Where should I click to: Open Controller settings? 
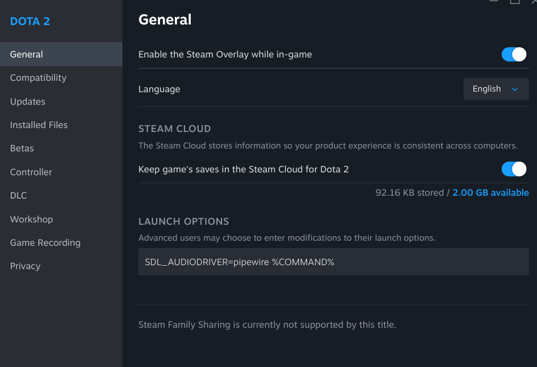pos(61,172)
